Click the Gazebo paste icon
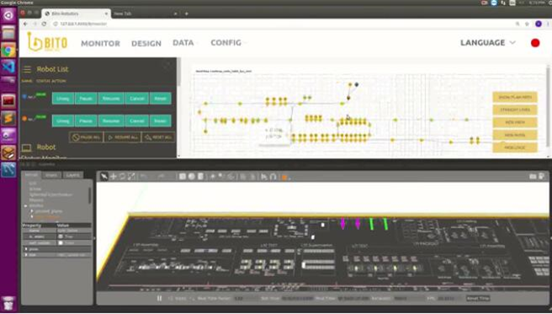This screenshot has width=552, height=314. 252,176
